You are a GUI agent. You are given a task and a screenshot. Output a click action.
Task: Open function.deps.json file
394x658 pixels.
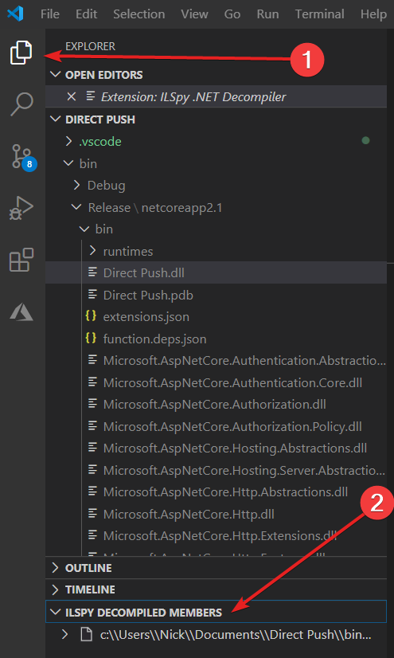click(x=216, y=339)
